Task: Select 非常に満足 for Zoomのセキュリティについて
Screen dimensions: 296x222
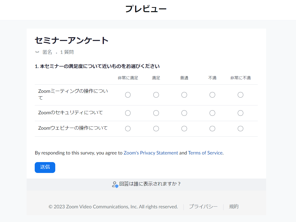Action: pos(128,113)
